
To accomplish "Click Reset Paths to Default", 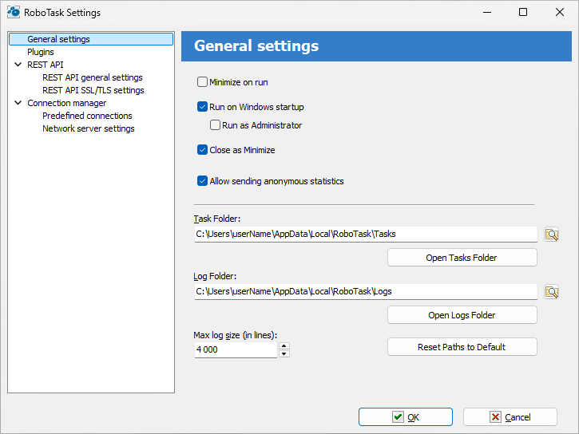I will [x=462, y=346].
